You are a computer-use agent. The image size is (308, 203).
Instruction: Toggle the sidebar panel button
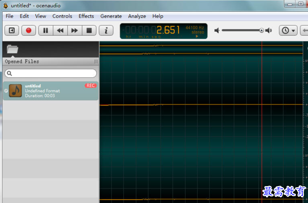12,31
